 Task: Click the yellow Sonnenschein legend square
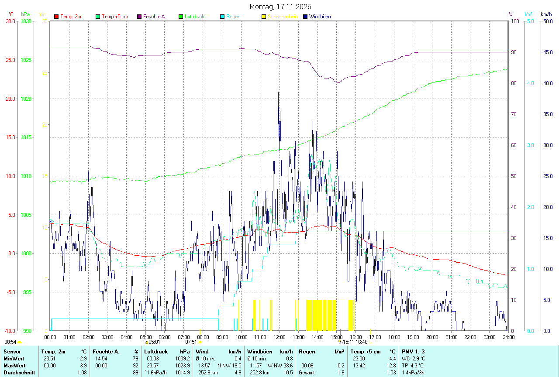[264, 17]
